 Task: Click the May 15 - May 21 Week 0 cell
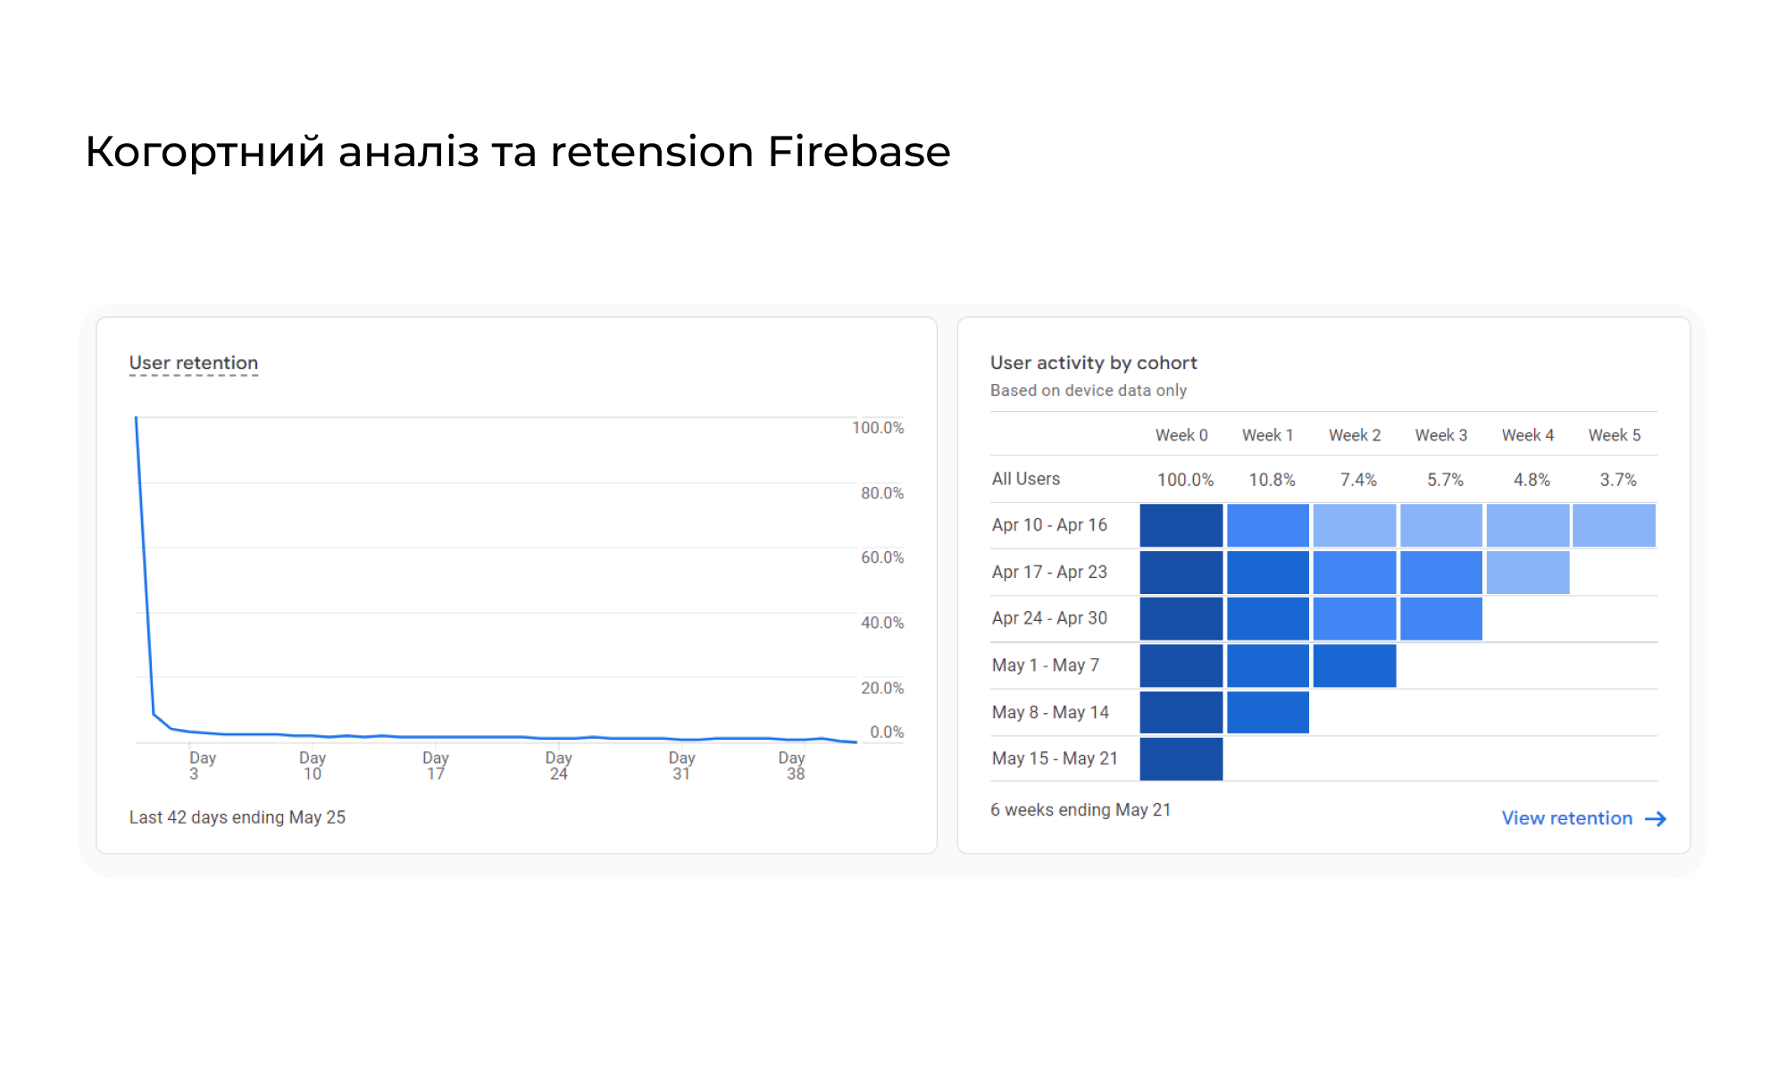pos(1181,758)
